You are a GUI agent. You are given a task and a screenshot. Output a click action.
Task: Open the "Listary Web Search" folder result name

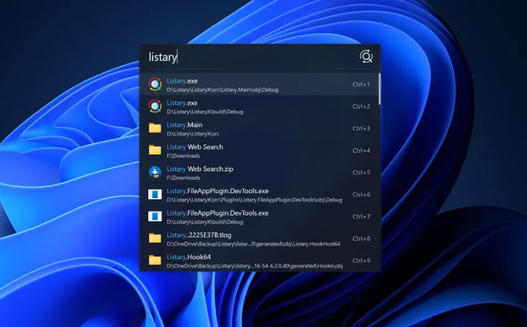[195, 147]
